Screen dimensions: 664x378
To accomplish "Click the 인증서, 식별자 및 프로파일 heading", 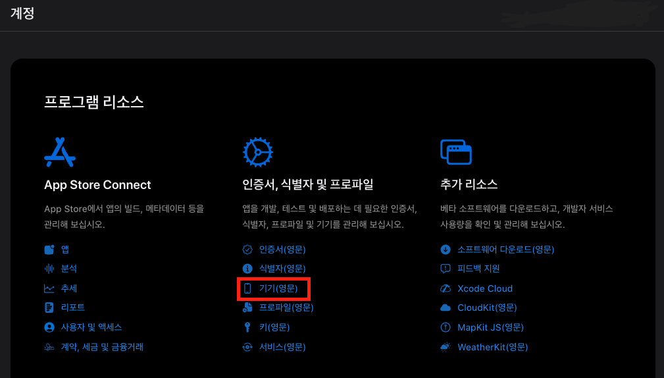I will pyautogui.click(x=308, y=184).
